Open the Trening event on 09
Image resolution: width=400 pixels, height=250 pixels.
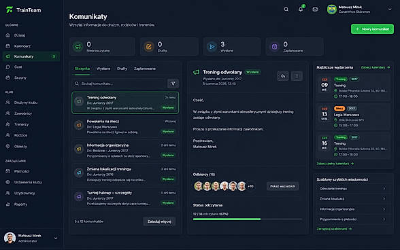[353, 88]
